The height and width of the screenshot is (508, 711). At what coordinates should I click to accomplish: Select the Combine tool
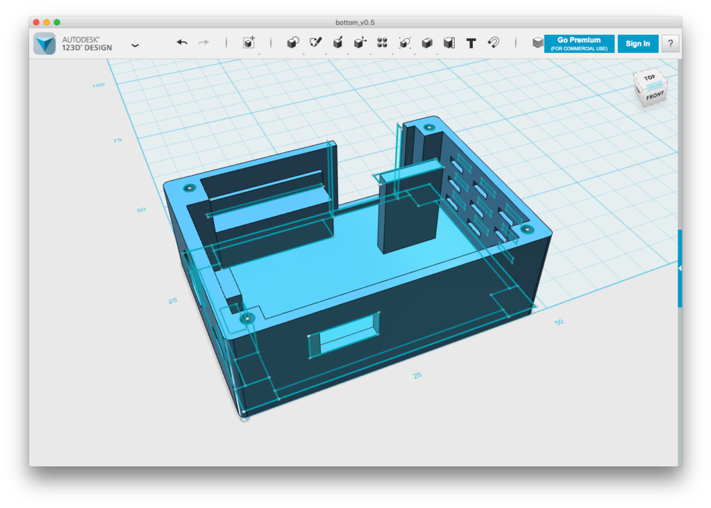[427, 43]
